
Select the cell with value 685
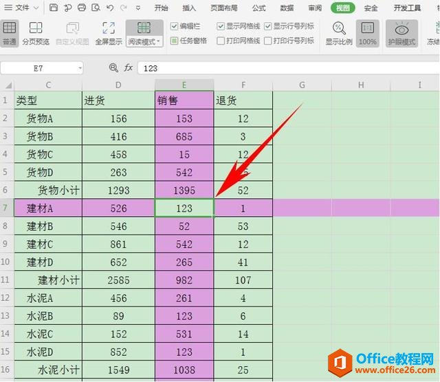click(x=184, y=136)
